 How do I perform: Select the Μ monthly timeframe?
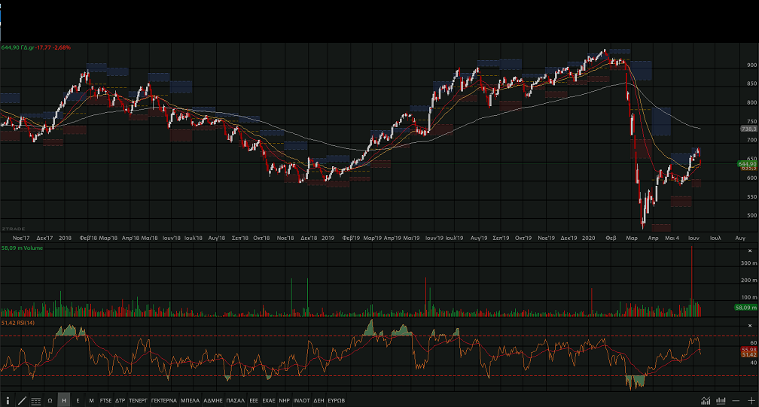(91, 400)
